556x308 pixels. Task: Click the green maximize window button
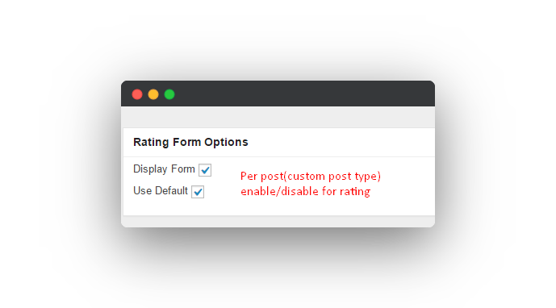point(169,94)
